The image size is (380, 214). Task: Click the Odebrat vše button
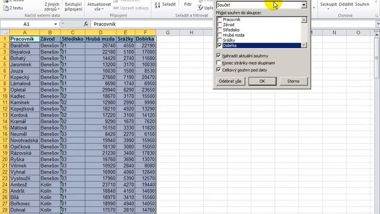(x=230, y=81)
